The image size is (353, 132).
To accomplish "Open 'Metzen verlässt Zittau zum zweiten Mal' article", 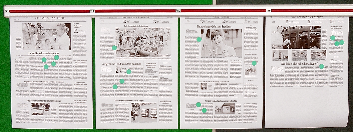I will [x=222, y=101].
